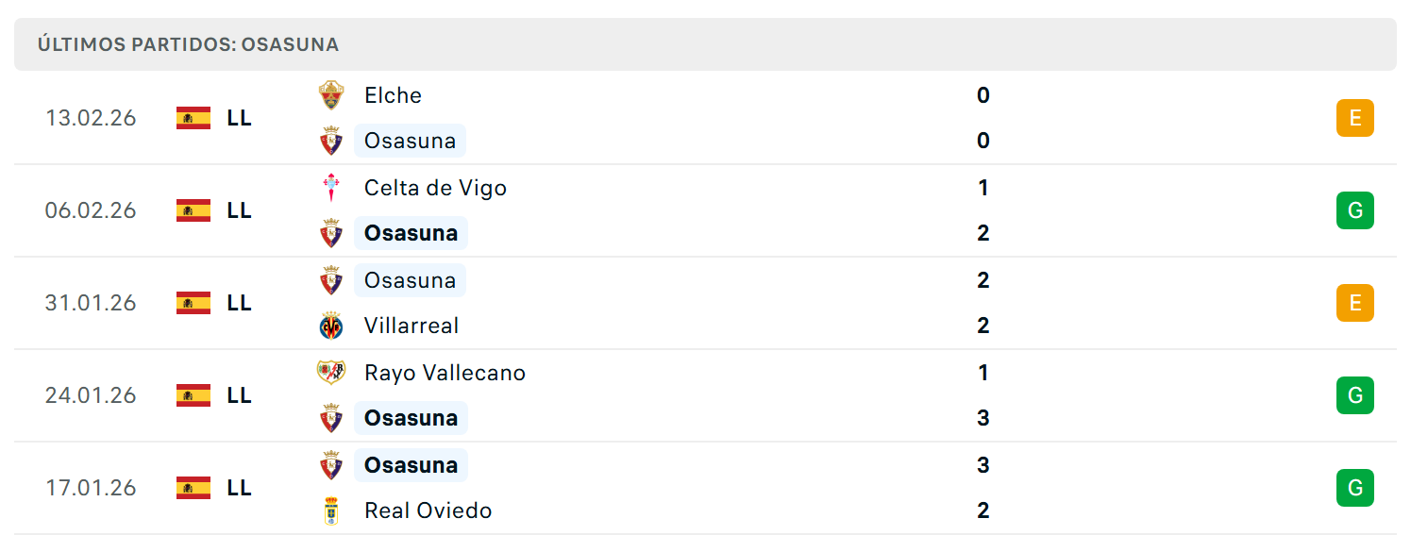The width and height of the screenshot is (1411, 552).
Task: Select the LL league label on 24.01.26 row
Action: pyautogui.click(x=240, y=395)
